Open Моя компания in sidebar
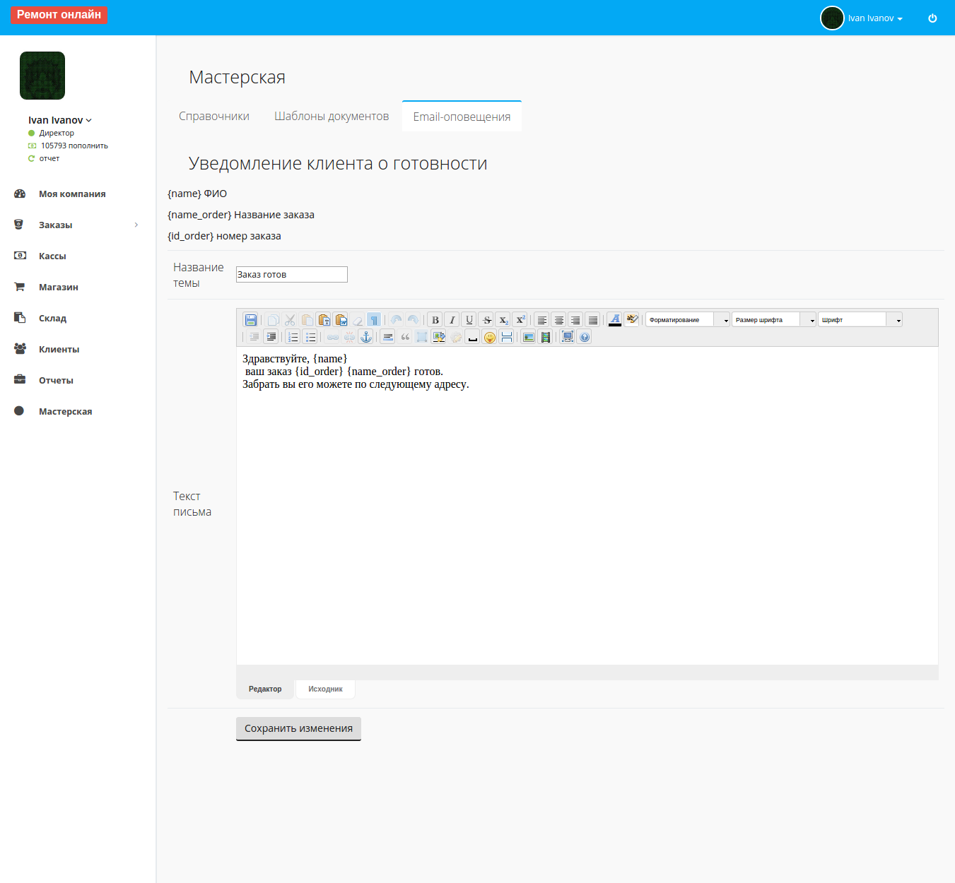 72,194
